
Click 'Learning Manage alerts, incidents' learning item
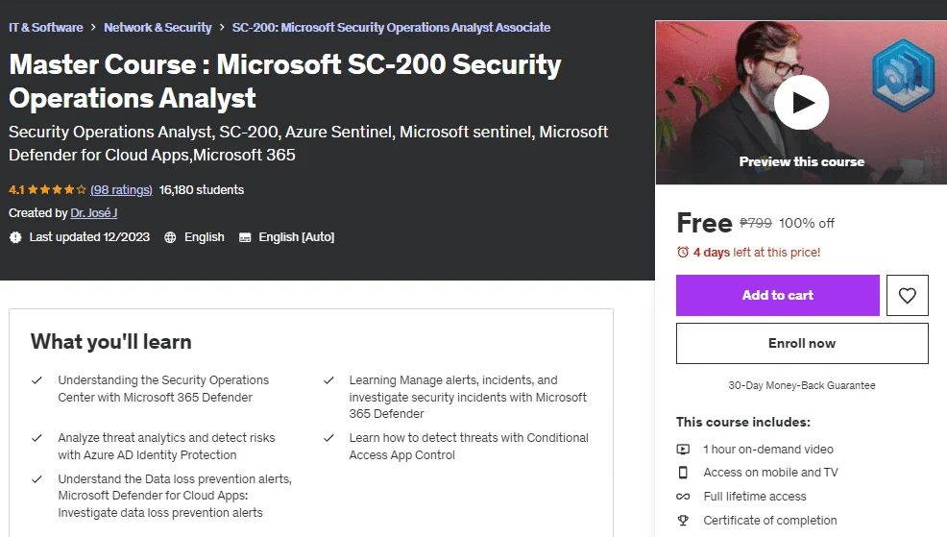468,397
